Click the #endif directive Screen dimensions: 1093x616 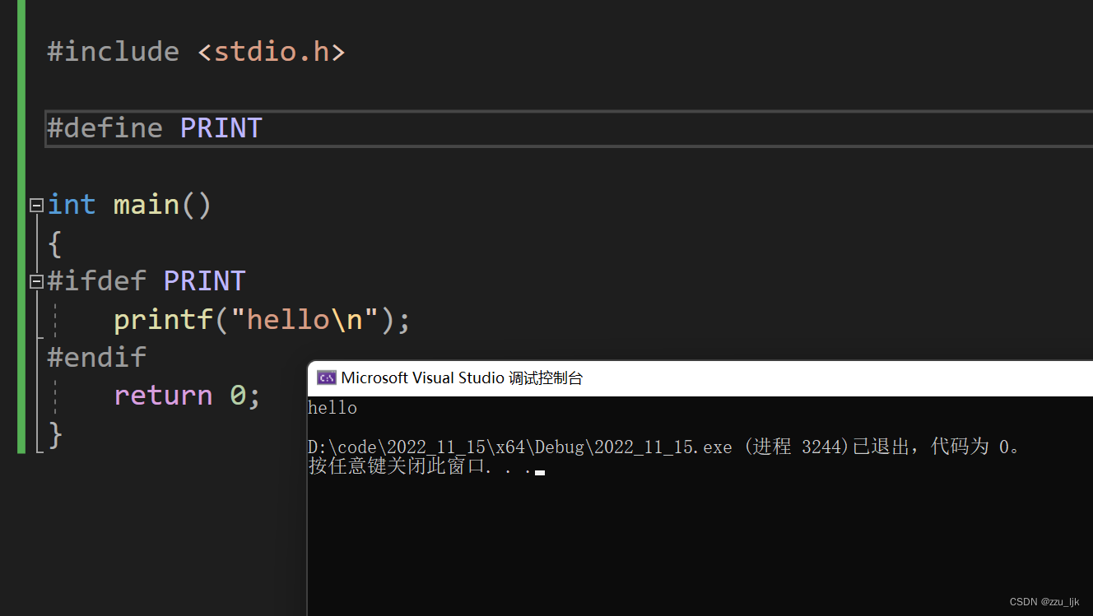point(96,357)
